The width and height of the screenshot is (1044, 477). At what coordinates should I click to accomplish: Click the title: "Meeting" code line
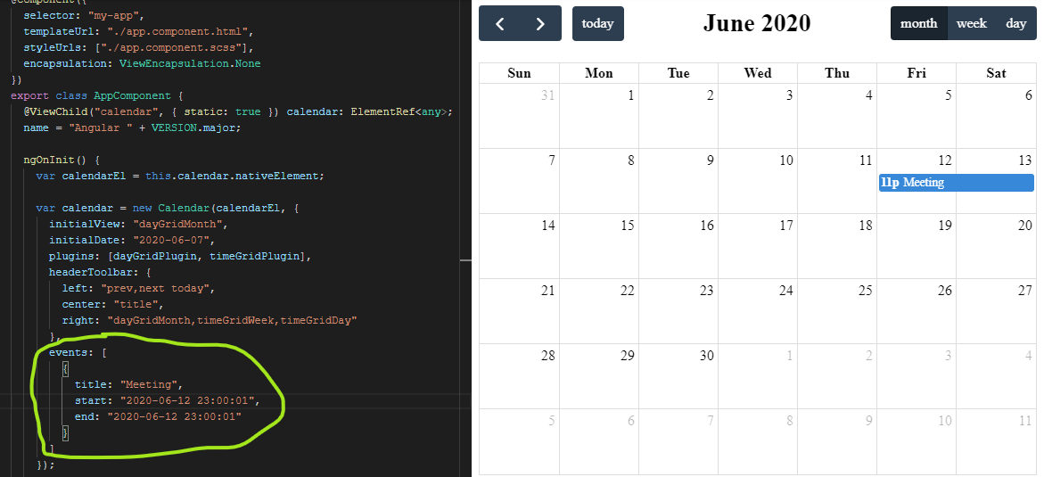[x=128, y=384]
